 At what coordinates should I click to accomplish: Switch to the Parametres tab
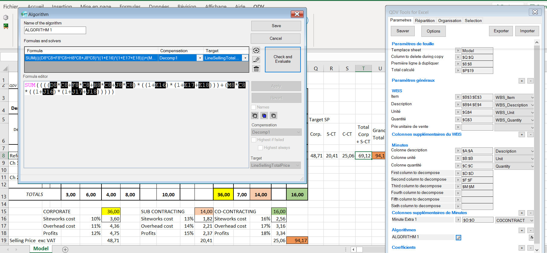(x=401, y=20)
